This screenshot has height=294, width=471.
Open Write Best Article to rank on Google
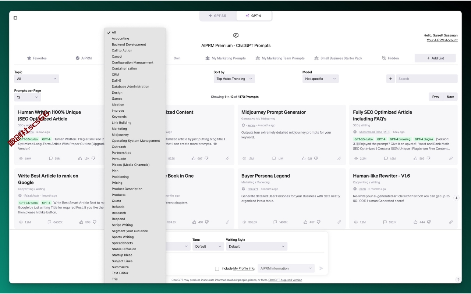(48, 179)
